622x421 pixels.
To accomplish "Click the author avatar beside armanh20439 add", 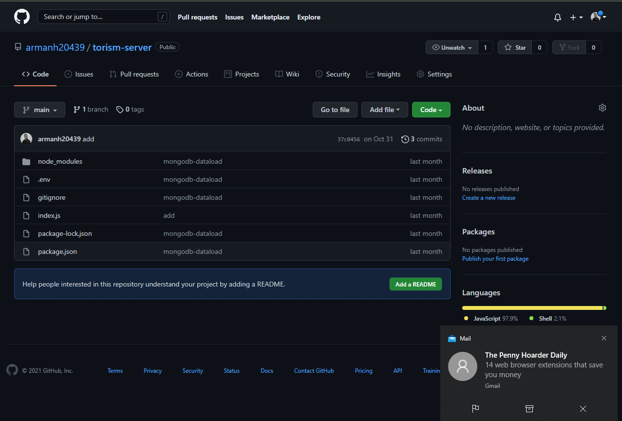I will (26, 139).
